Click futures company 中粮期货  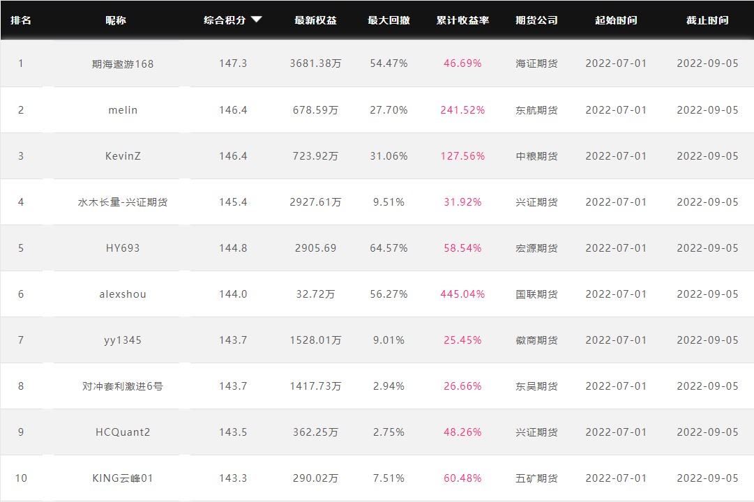coord(536,156)
